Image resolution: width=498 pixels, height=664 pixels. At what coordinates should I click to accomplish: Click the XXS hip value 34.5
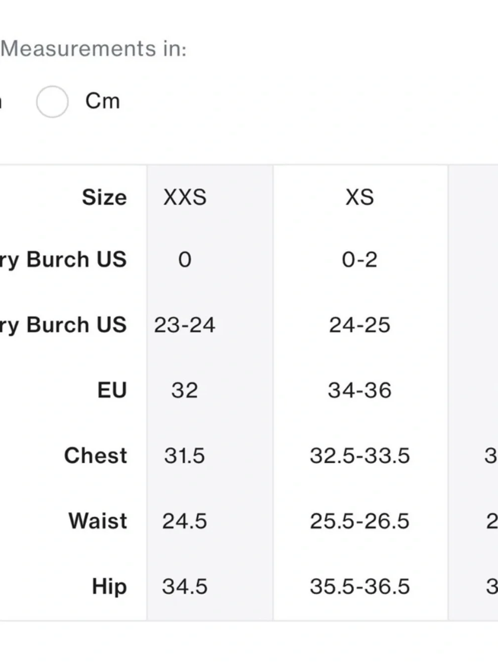[185, 586]
